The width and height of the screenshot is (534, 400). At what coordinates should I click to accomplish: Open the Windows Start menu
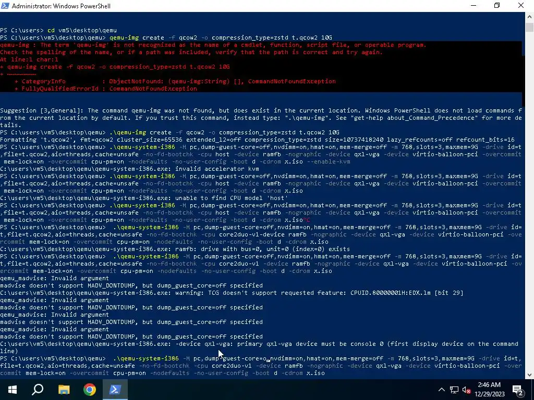(13, 390)
